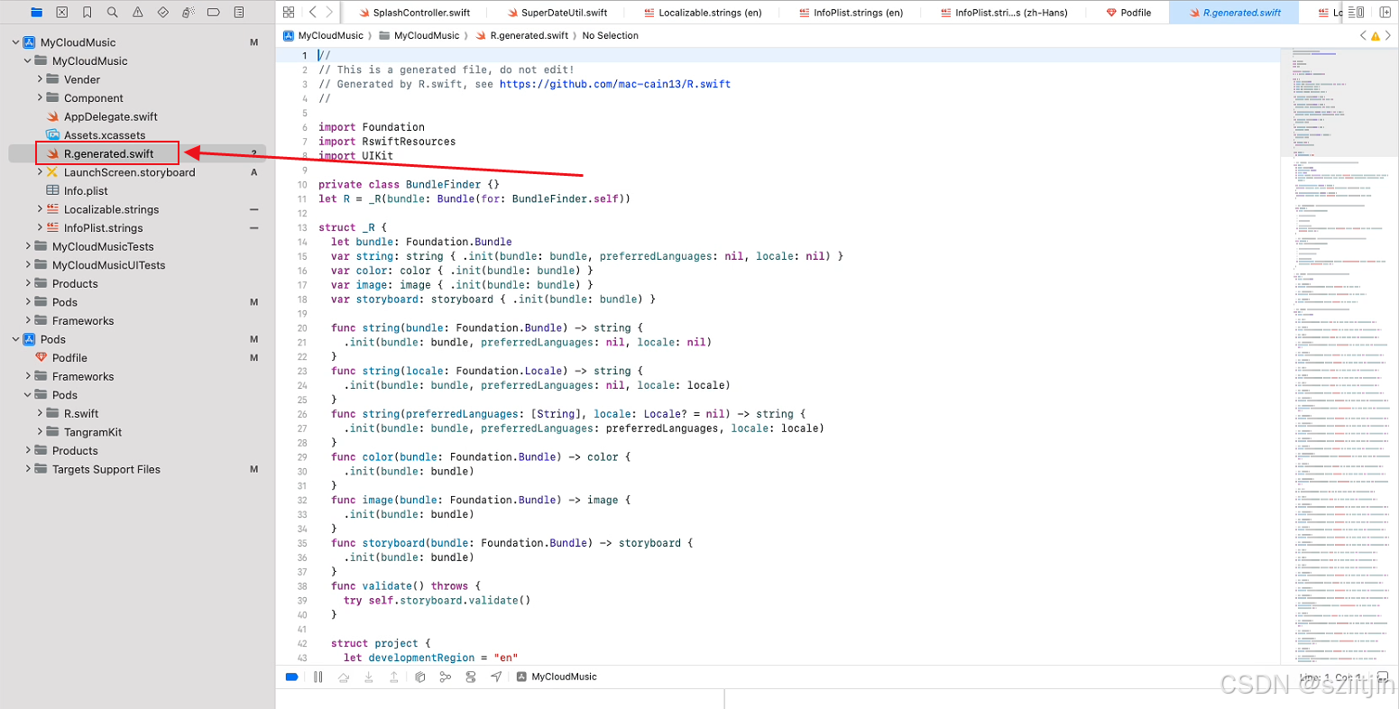
Task: Open the Podfile tab
Action: 1128,13
